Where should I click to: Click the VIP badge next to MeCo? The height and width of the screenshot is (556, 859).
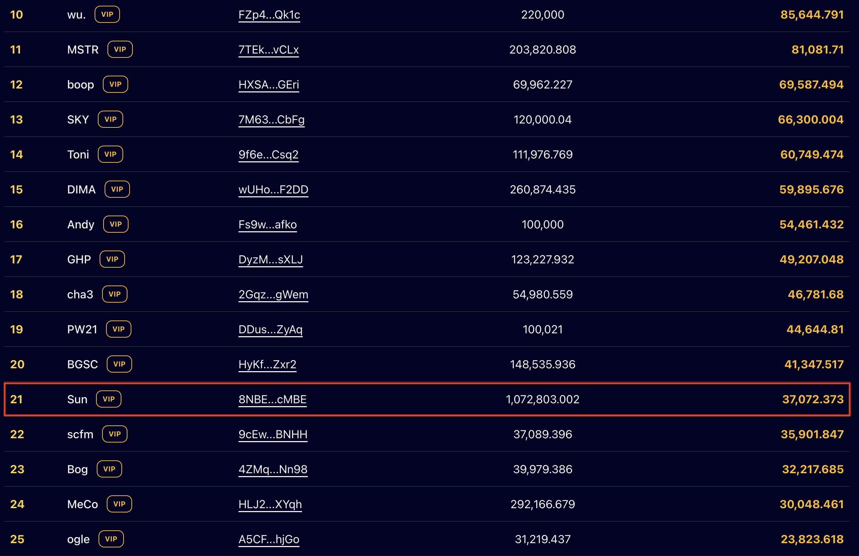(x=119, y=504)
